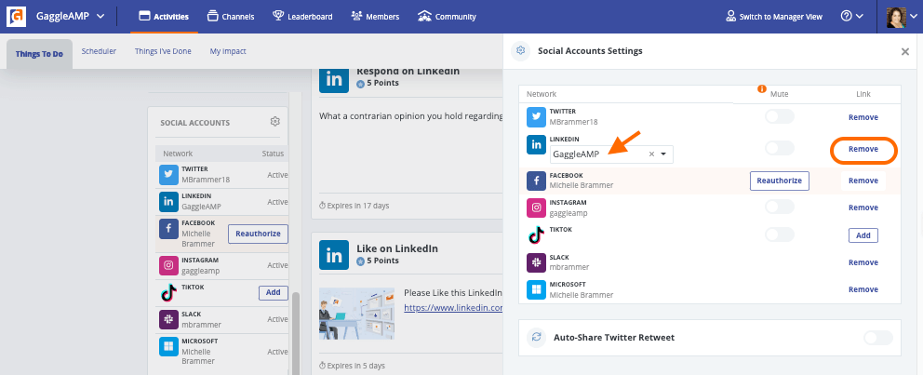Open the Like on LinkedIn post thumbnail

point(356,314)
